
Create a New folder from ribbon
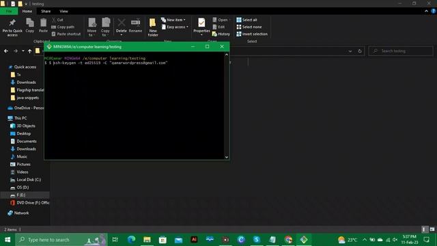tap(153, 27)
